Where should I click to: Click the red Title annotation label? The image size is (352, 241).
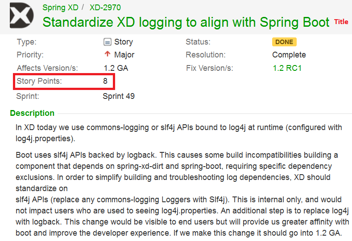(x=341, y=22)
